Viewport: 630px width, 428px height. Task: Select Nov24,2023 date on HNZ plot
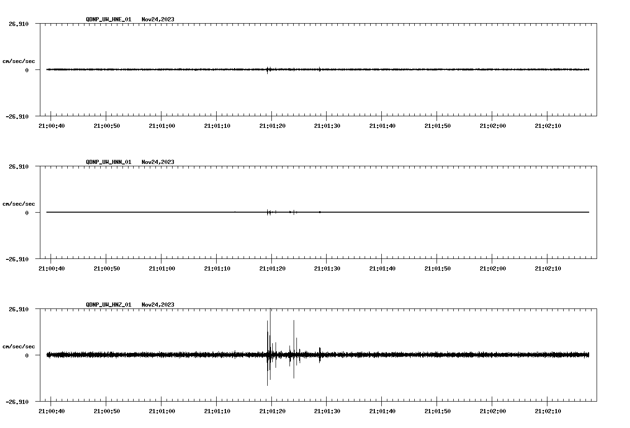158,305
